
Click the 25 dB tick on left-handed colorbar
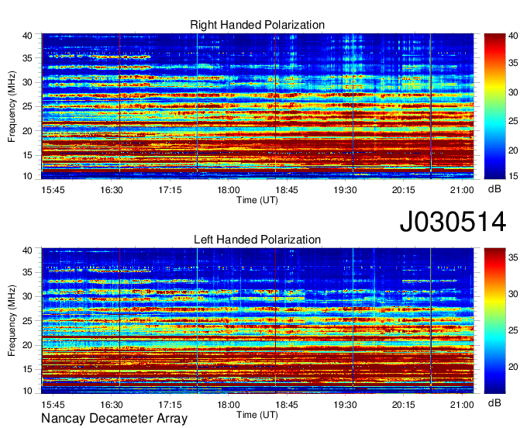tap(513, 330)
